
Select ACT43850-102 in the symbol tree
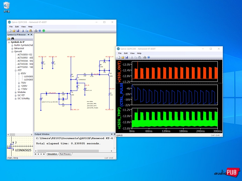tap(25, 55)
